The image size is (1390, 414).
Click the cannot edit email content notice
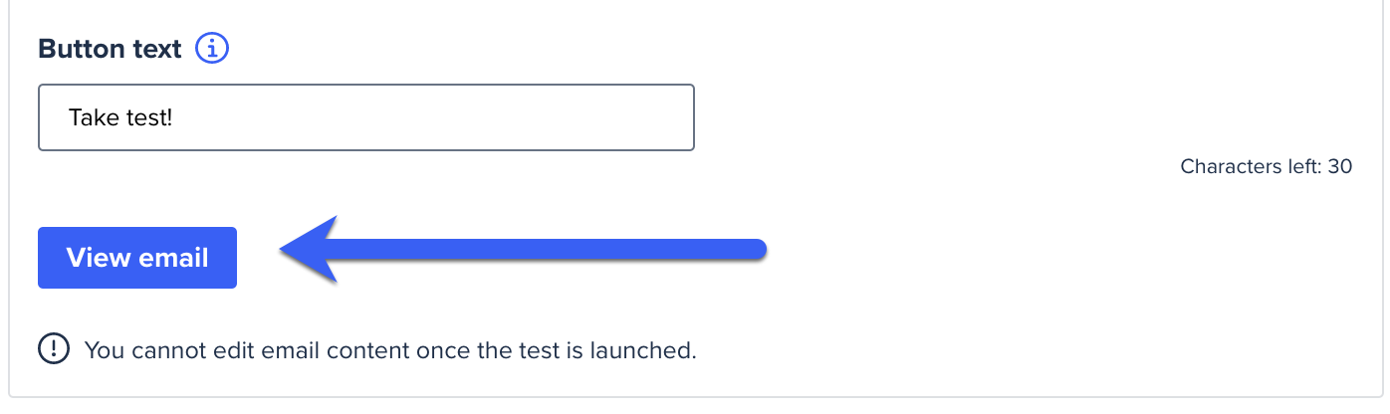389,350
